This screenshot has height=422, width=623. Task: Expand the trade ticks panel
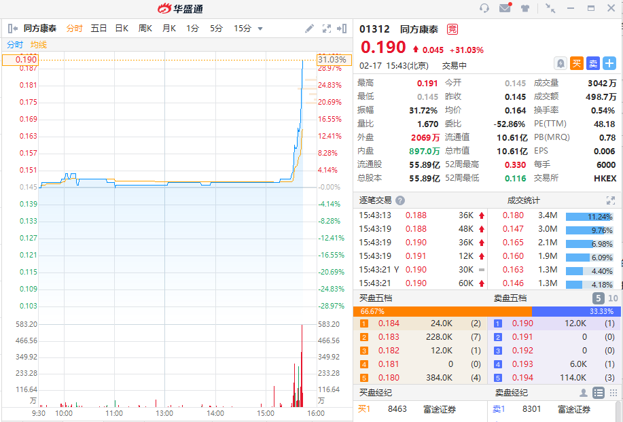tap(611, 200)
